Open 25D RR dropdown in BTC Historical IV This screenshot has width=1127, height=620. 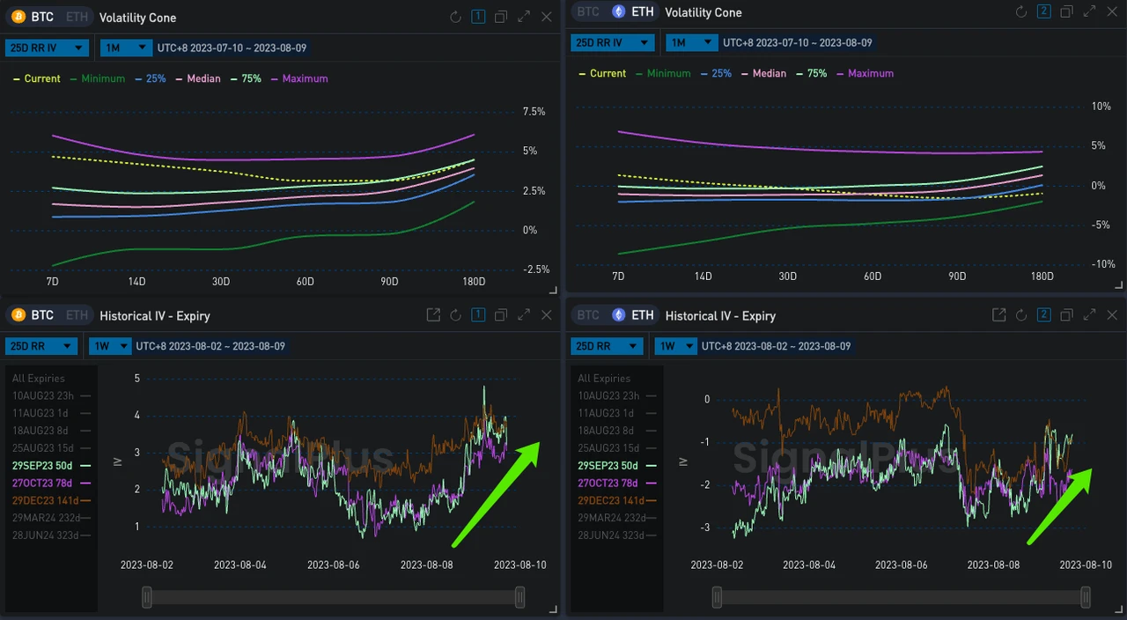[x=41, y=346]
